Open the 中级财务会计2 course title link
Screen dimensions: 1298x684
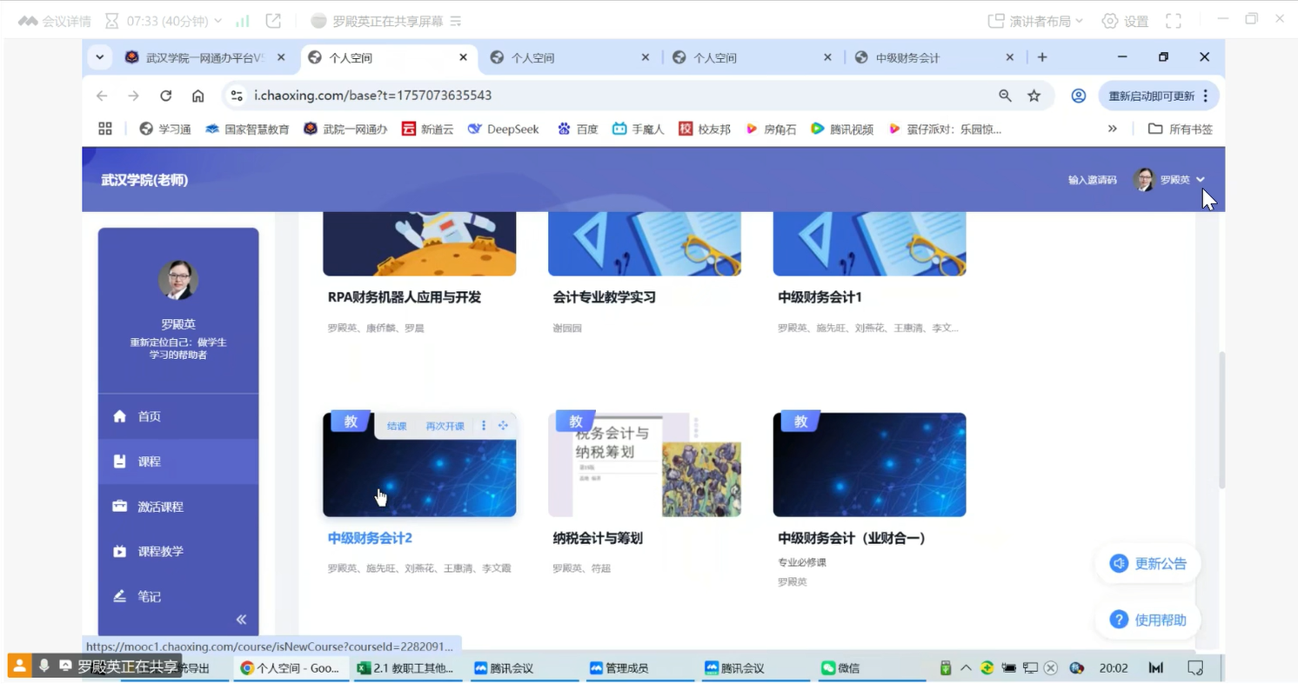(x=370, y=538)
